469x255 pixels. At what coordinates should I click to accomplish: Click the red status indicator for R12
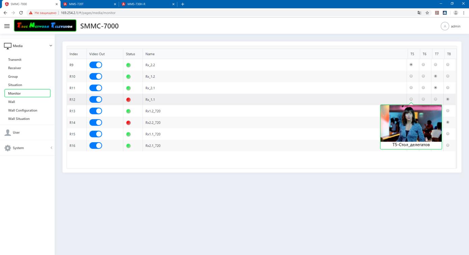(128, 100)
